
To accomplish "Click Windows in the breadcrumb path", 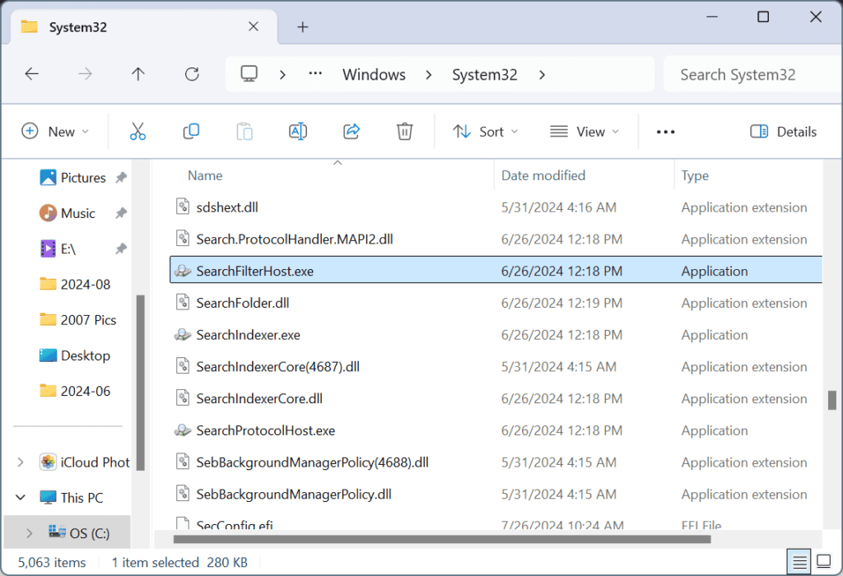I will click(x=375, y=75).
